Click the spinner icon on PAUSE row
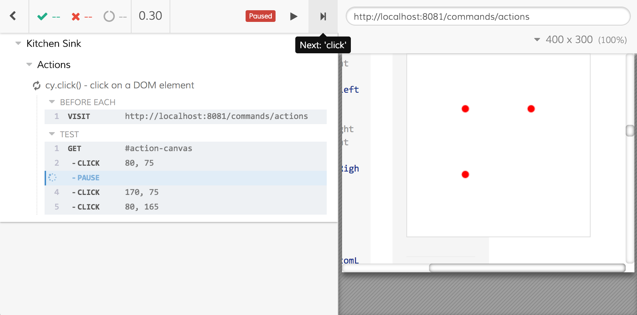Screen dimensions: 637x315 53,178
